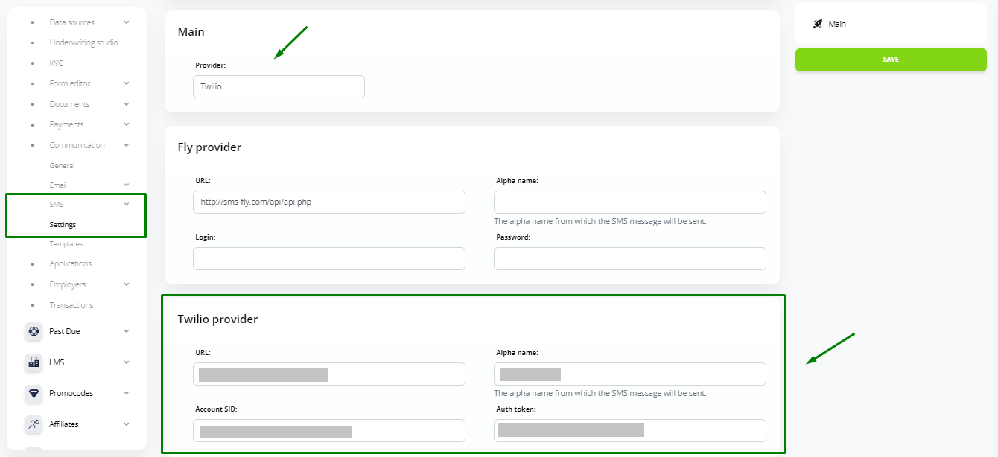The image size is (998, 457).
Task: Open Data sources in the sidebar
Action: (x=71, y=22)
